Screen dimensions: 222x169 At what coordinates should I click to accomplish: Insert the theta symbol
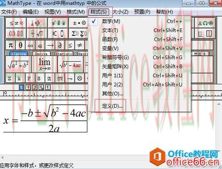20,45
